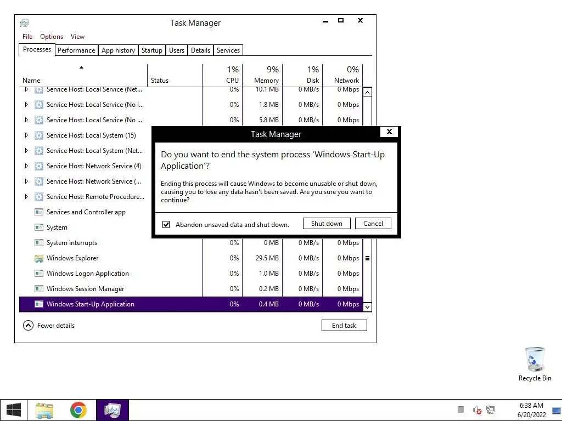Image resolution: width=562 pixels, height=421 pixels.
Task: Click gear icon of Service Host: Local Service (No l...
Action: tap(39, 105)
